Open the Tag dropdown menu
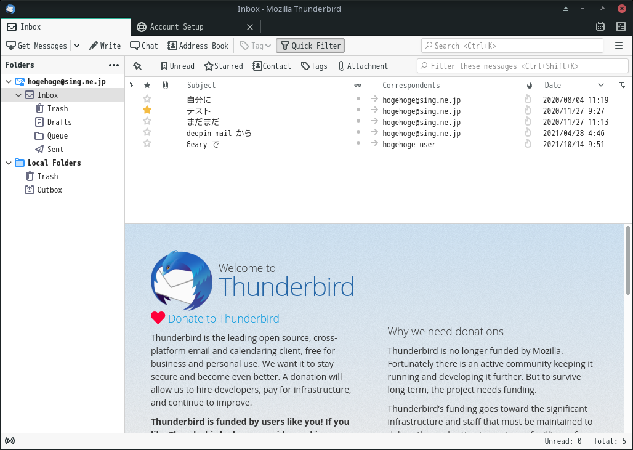This screenshot has width=633, height=450. click(x=255, y=46)
